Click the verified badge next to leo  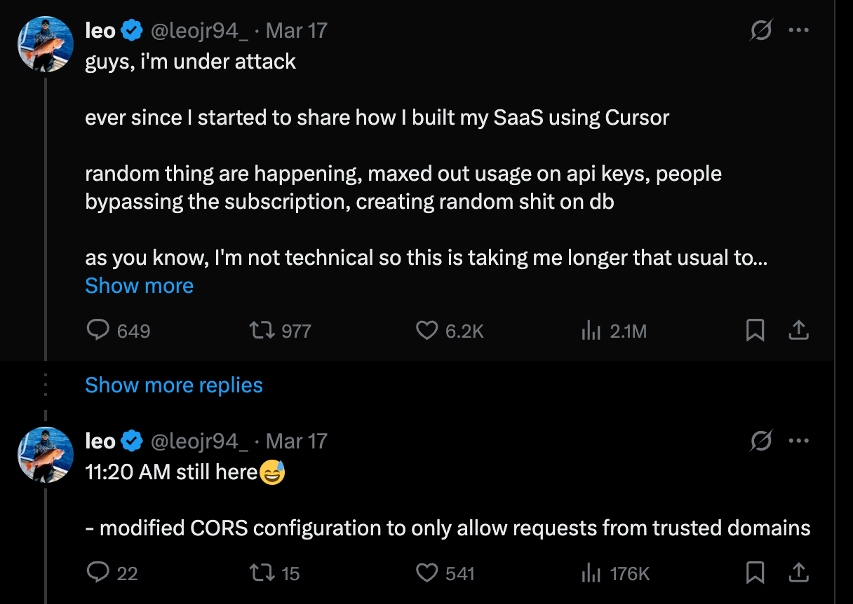pos(133,30)
